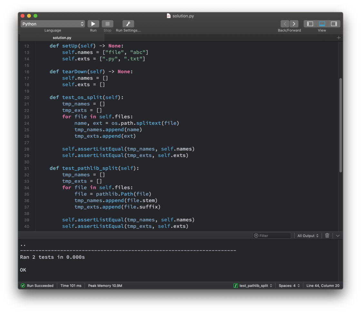
Task: Select the right panel view icon
Action: (334, 24)
